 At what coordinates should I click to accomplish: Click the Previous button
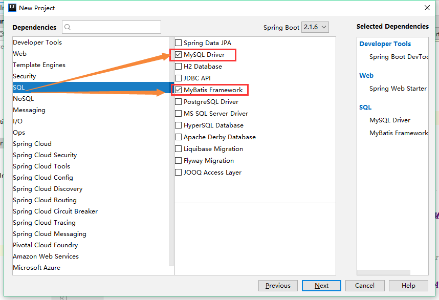coord(278,286)
